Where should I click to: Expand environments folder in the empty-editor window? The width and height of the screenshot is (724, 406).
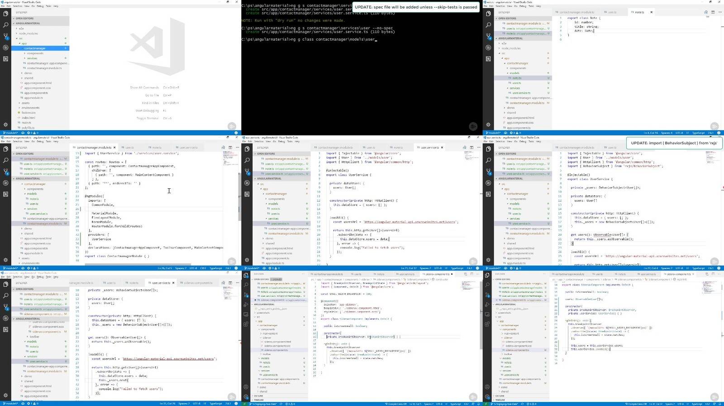pyautogui.click(x=30, y=108)
